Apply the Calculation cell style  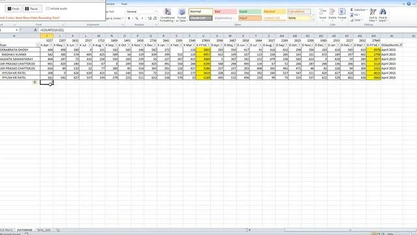click(x=299, y=12)
